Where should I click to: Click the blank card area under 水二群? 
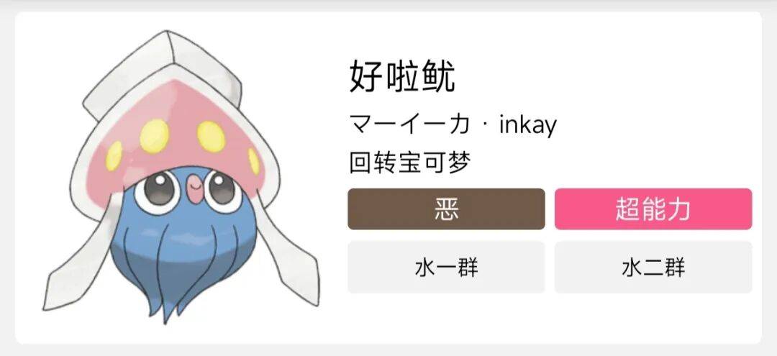coord(653,317)
